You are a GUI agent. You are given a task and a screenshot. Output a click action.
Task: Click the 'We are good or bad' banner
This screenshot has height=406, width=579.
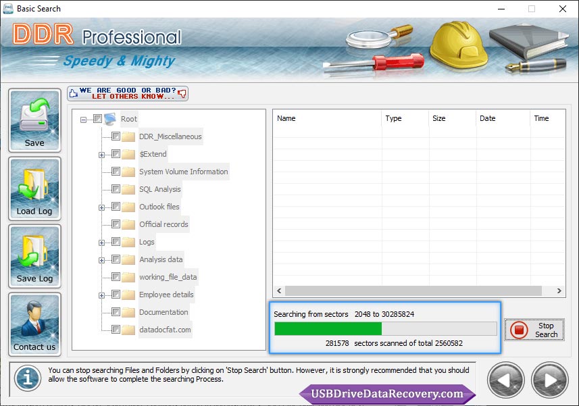128,93
